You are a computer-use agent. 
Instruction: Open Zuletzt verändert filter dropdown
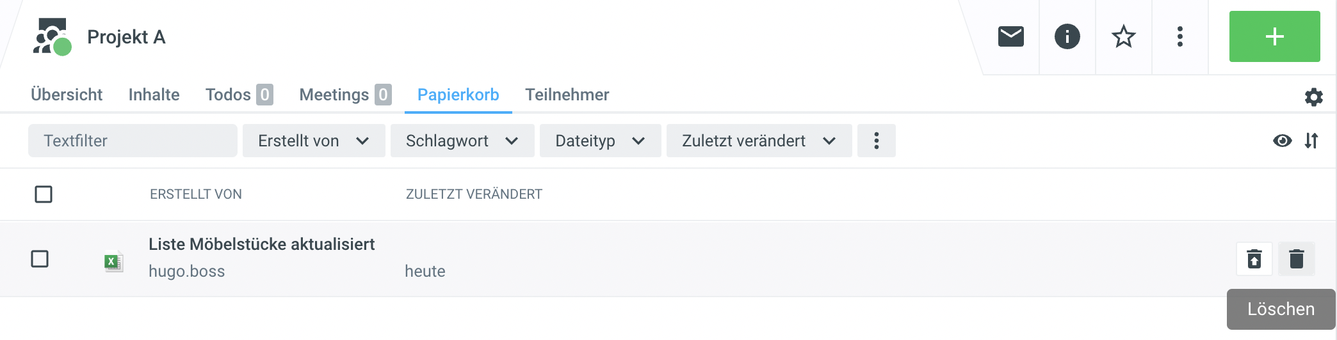(x=758, y=141)
